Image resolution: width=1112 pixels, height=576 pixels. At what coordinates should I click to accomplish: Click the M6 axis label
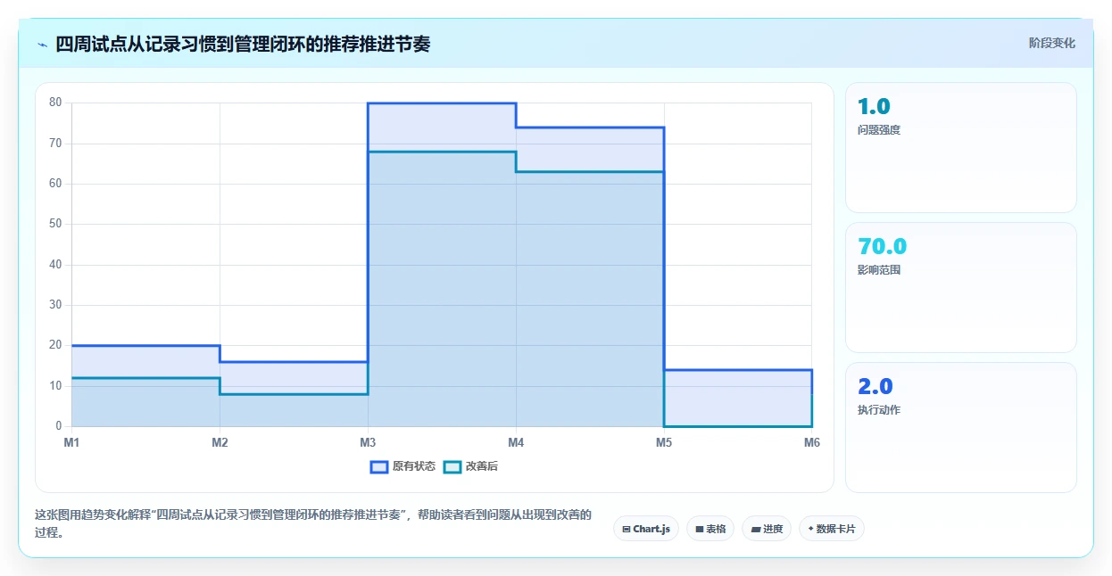[811, 442]
